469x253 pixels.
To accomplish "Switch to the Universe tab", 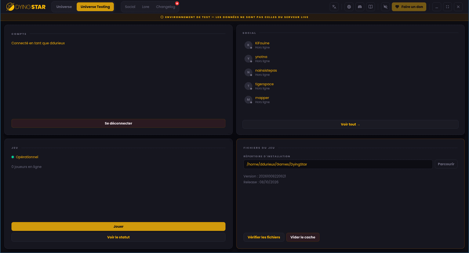I will point(64,7).
